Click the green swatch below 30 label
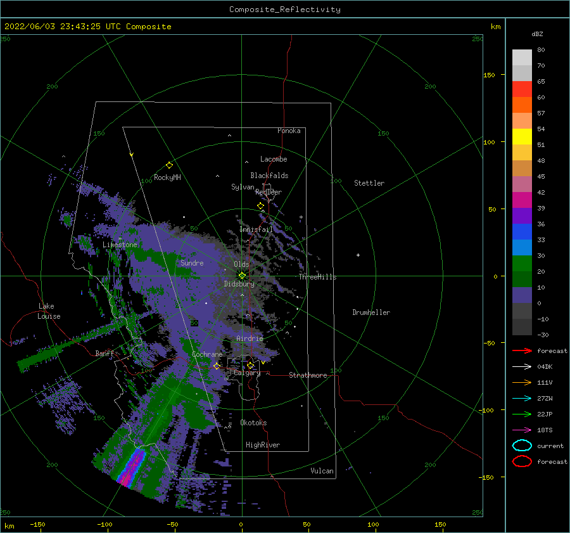Screen dimensions: 570x533 click(522, 263)
